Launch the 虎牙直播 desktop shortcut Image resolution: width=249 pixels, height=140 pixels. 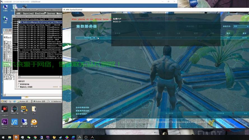point(34,123)
